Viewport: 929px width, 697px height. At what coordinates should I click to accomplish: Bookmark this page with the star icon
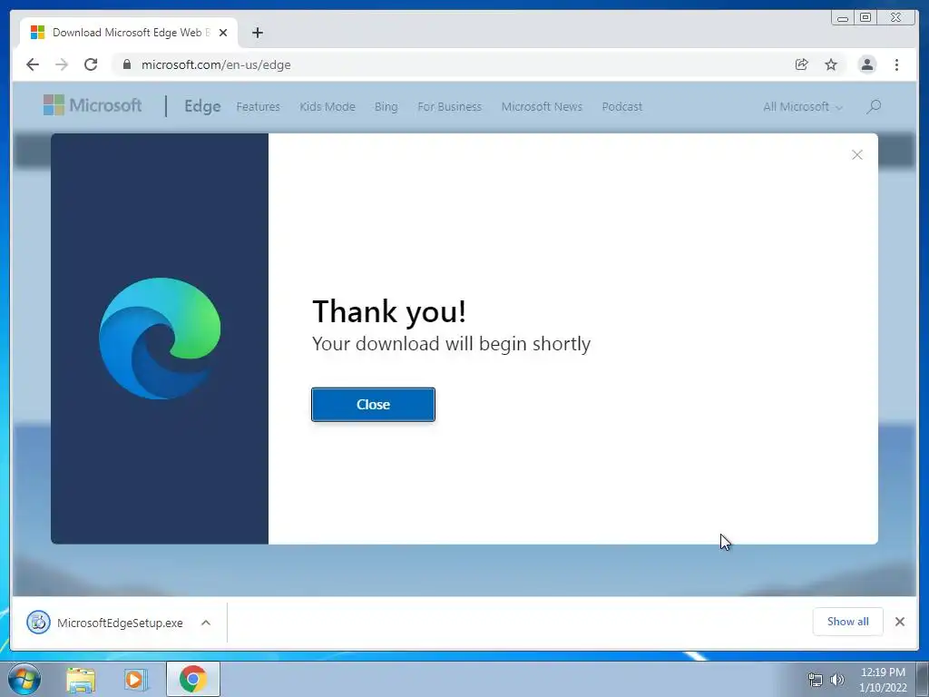pos(831,64)
